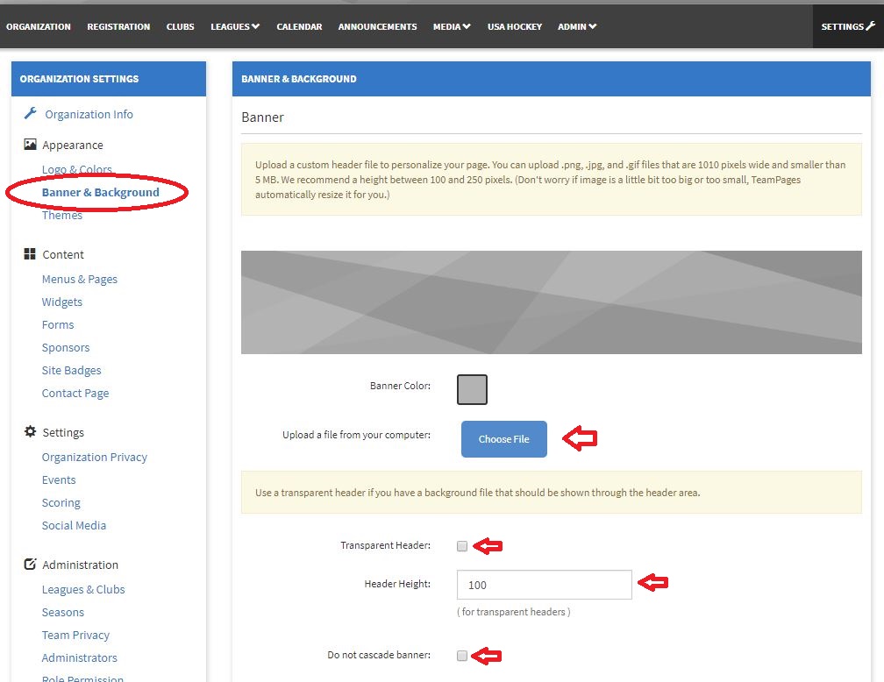Image resolution: width=884 pixels, height=682 pixels.
Task: Enable the Transparent Header checkbox
Action: tap(462, 545)
